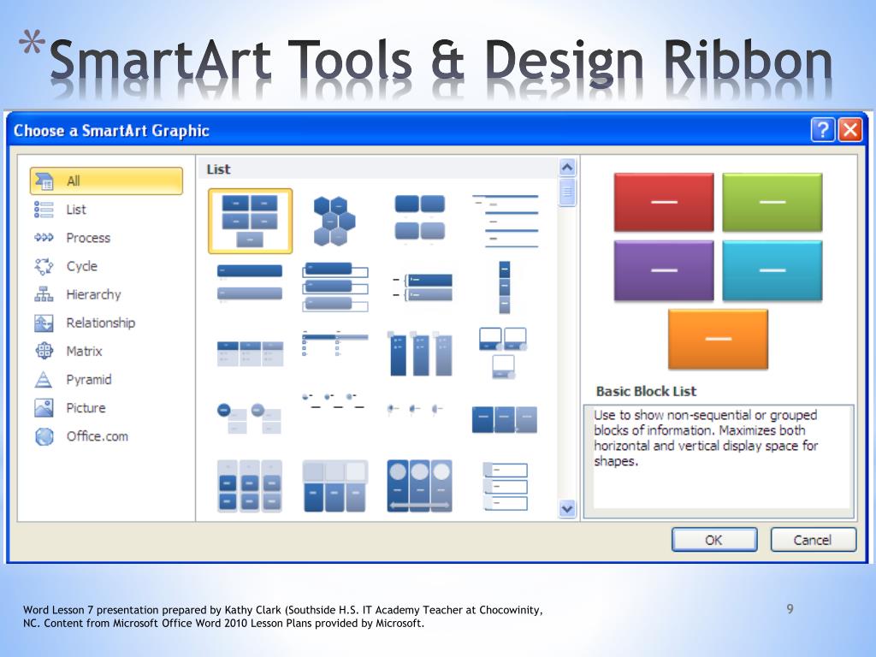Choose the Grouped List layout thumbnail
The height and width of the screenshot is (657, 876).
point(249,486)
